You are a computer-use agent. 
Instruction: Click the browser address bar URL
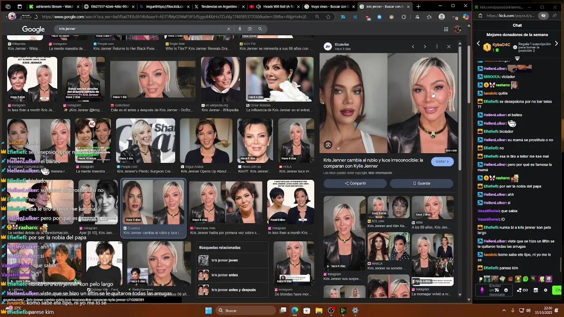[175, 17]
